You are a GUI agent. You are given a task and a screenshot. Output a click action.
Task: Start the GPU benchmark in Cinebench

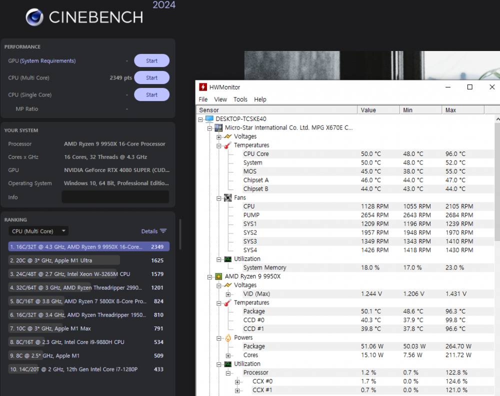tap(152, 60)
